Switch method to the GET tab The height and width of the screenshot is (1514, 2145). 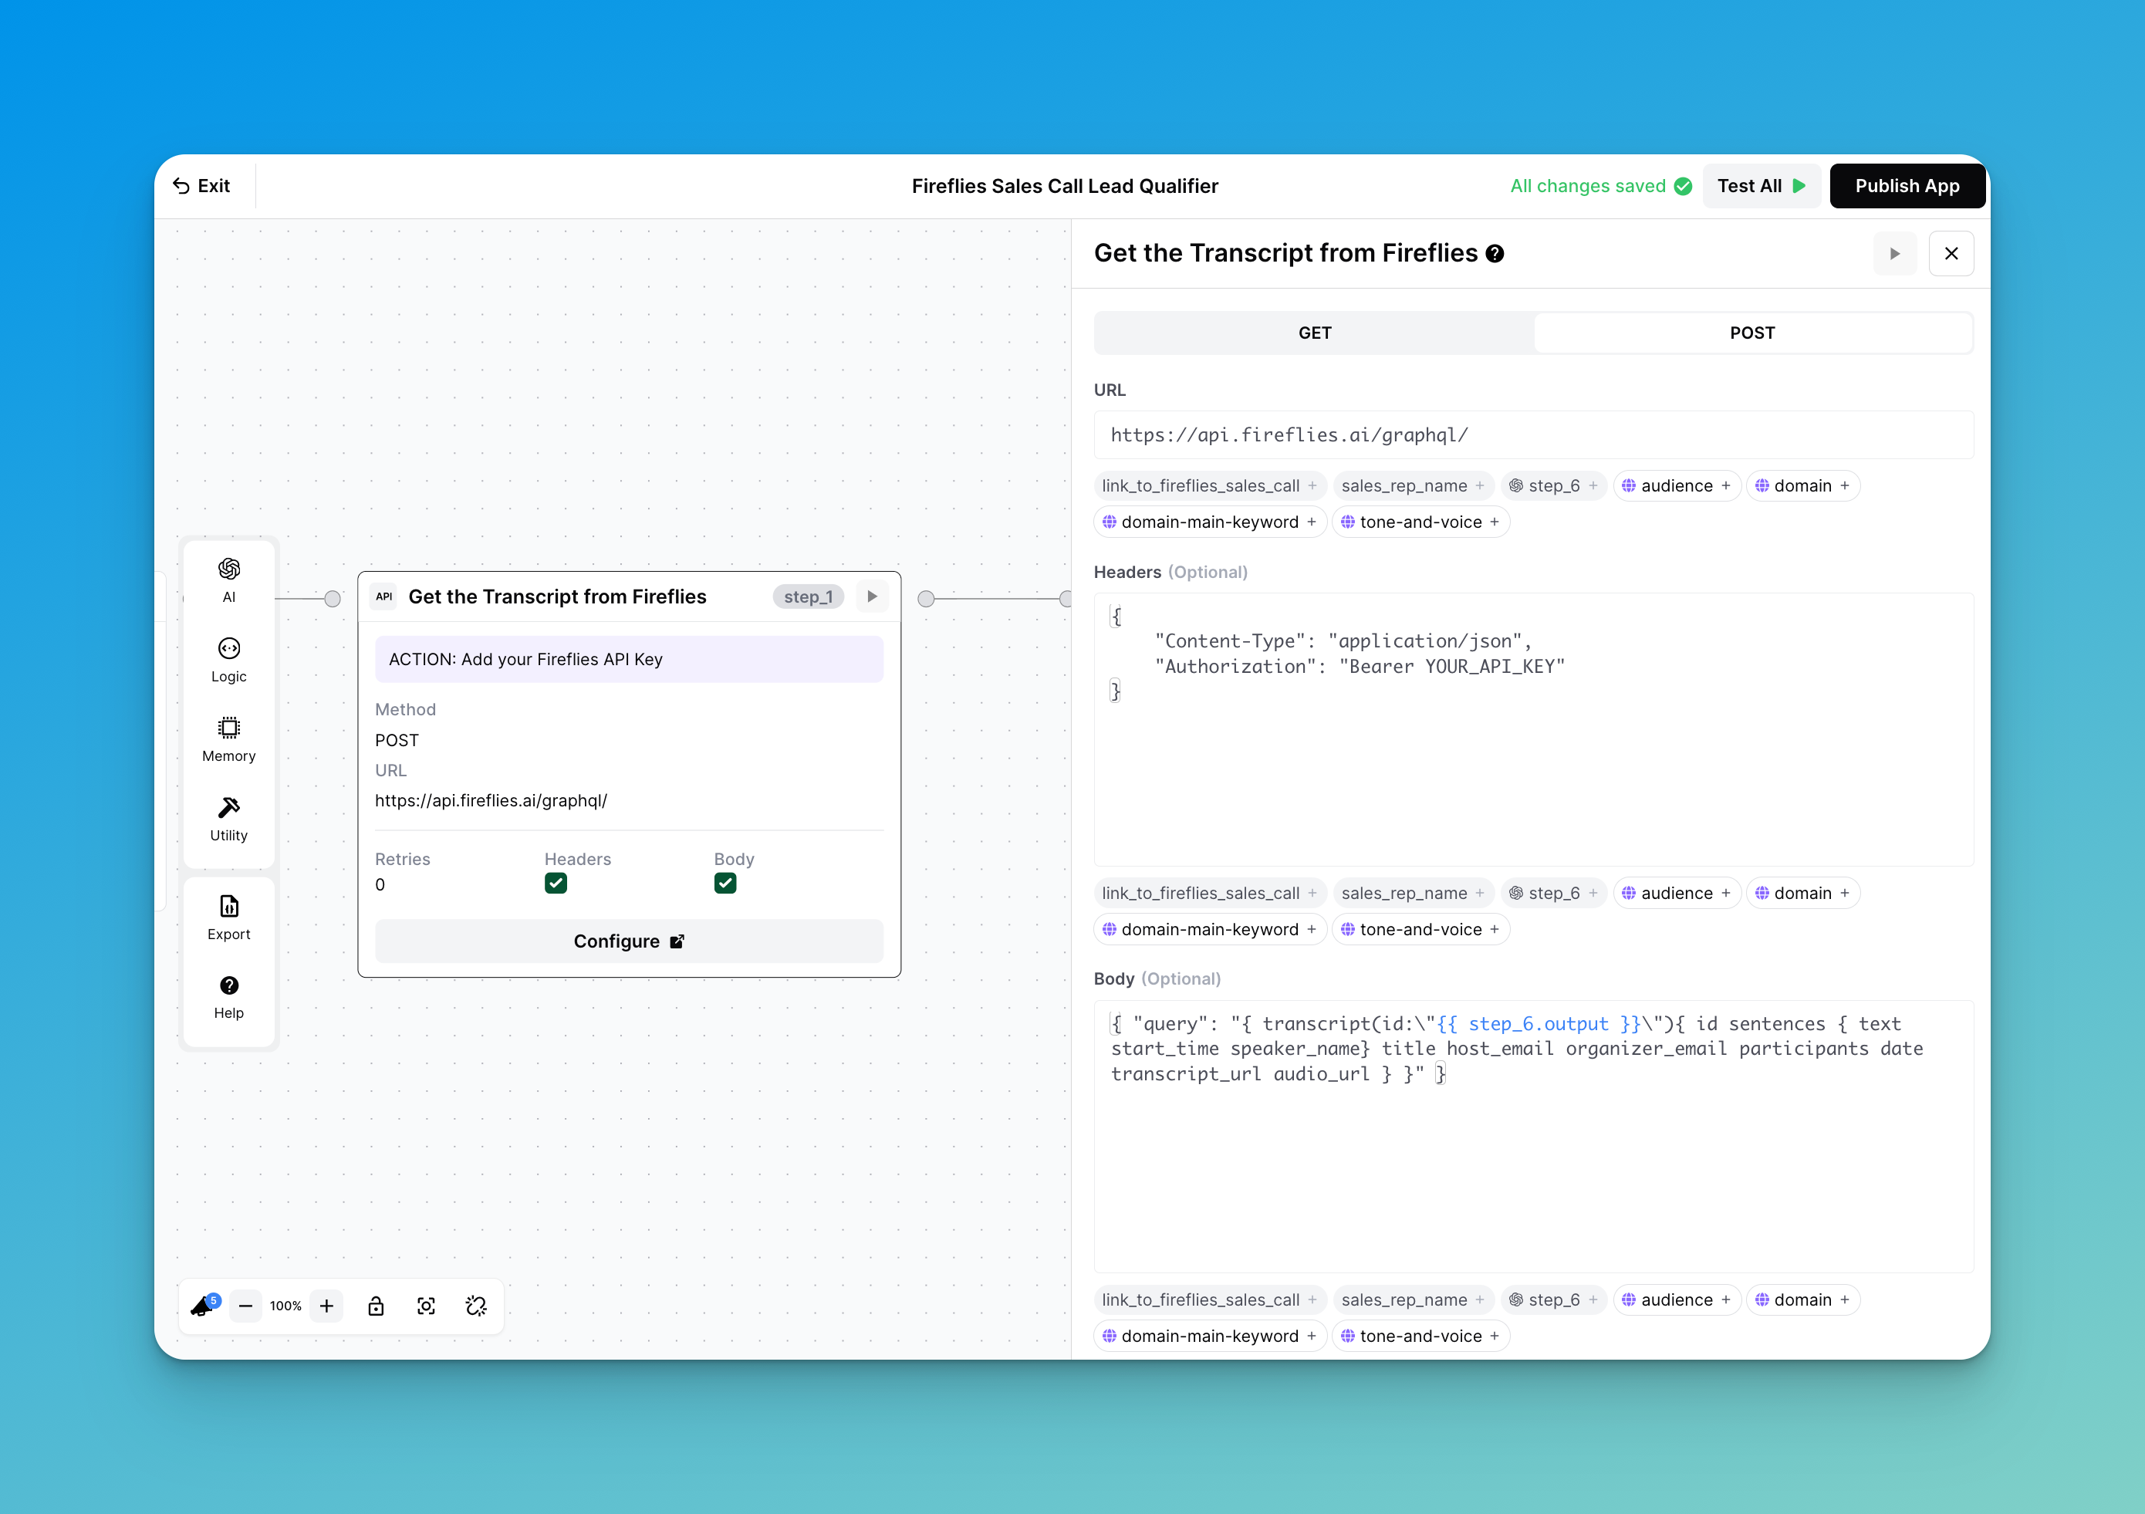(x=1313, y=333)
